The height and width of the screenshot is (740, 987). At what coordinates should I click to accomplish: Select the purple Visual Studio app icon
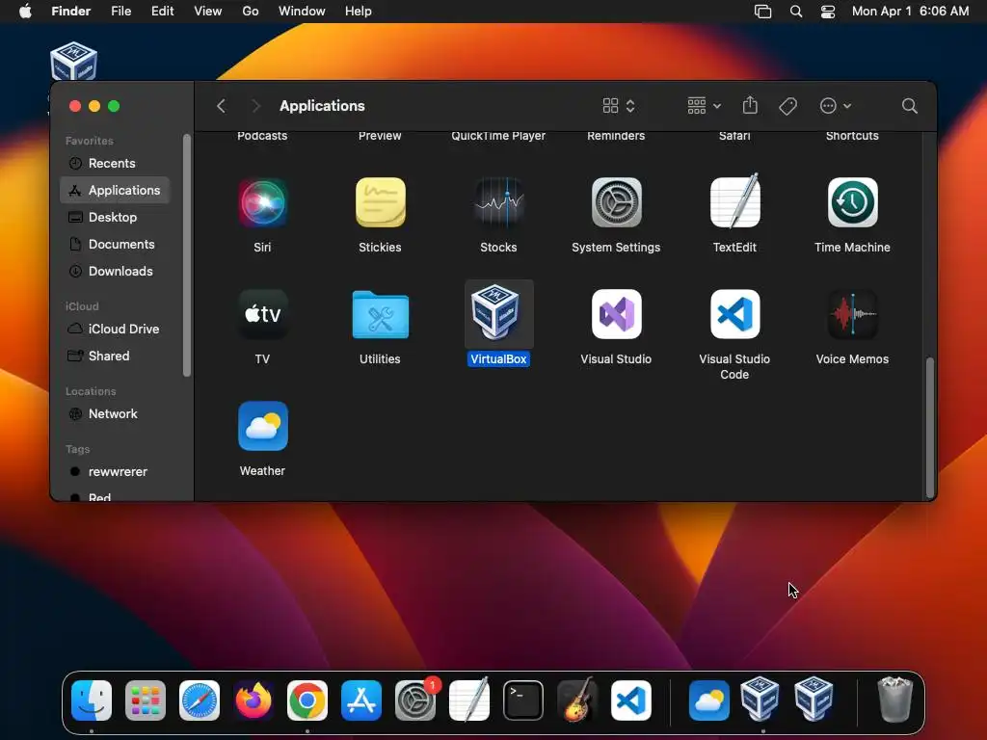(616, 314)
